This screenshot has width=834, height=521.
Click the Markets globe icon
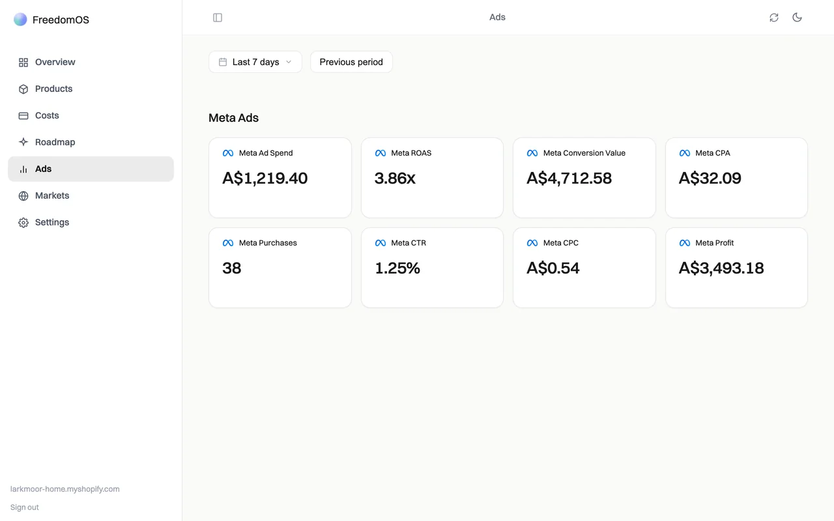23,196
